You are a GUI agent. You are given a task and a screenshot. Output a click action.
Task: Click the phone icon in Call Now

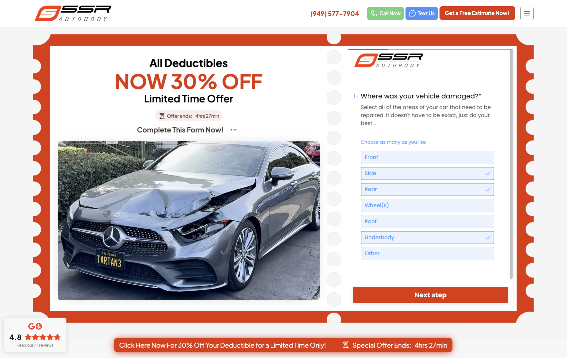pos(374,13)
